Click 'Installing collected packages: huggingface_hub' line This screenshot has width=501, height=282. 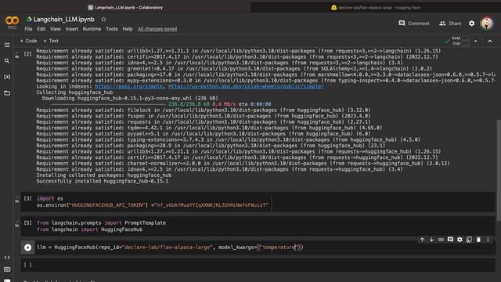(104, 175)
